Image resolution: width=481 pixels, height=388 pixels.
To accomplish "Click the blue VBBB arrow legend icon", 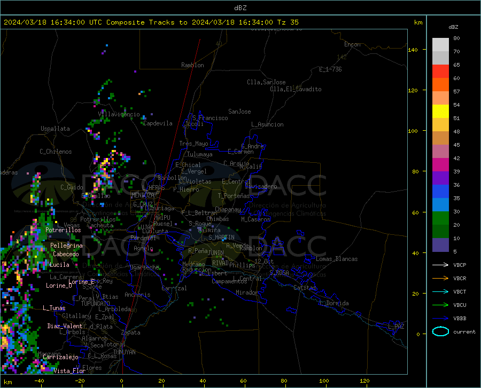I will point(440,319).
